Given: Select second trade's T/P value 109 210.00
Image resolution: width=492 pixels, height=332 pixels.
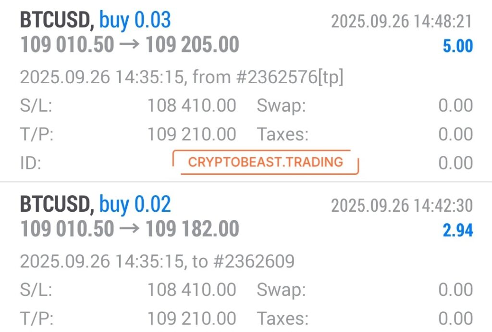Looking at the screenshot, I should click(192, 319).
